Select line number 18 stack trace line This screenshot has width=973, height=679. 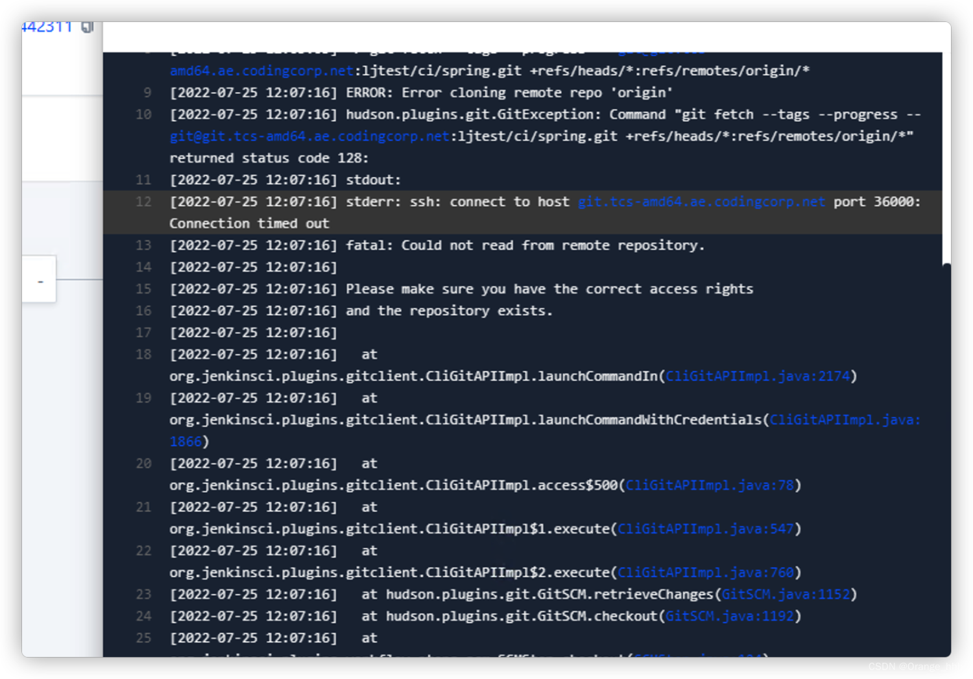coord(143,354)
